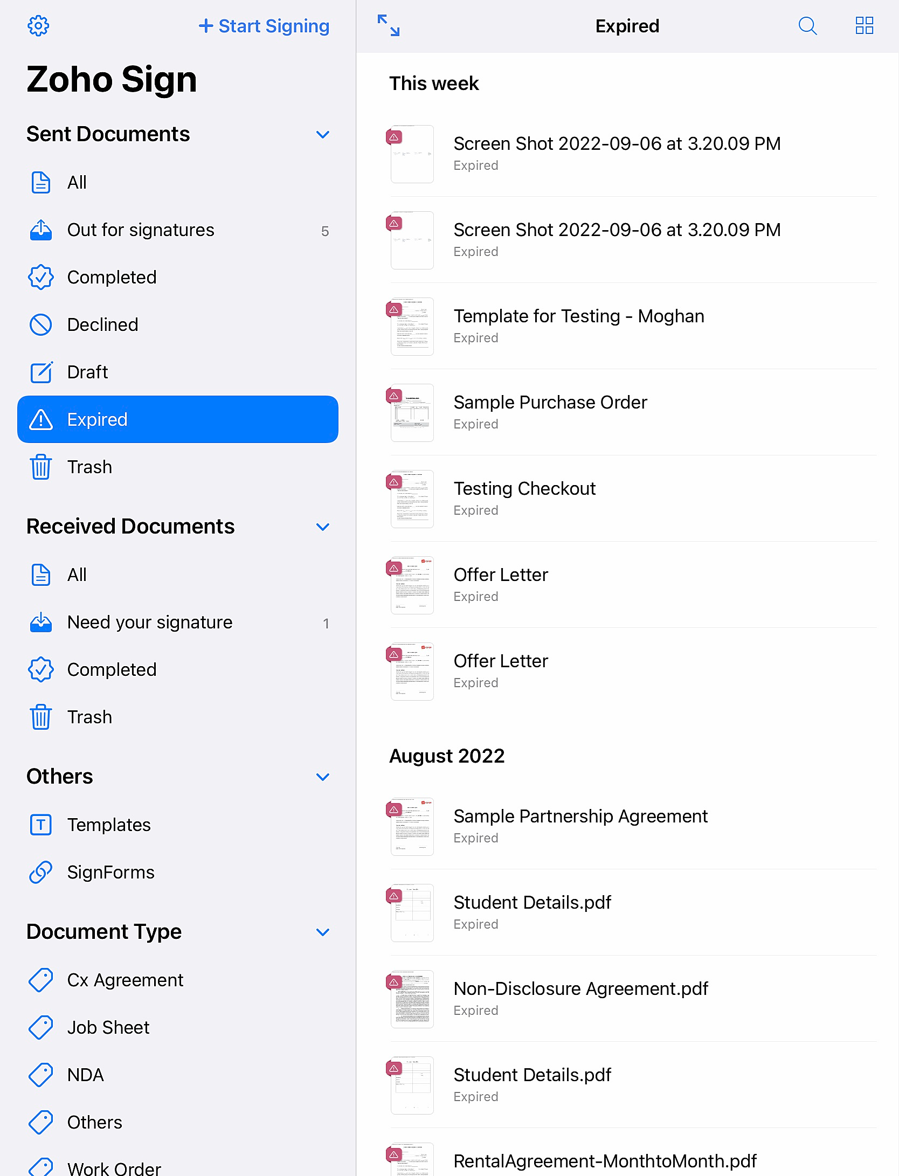Click the Completed badge icon under Received Documents
The width and height of the screenshot is (899, 1176).
pos(41,669)
